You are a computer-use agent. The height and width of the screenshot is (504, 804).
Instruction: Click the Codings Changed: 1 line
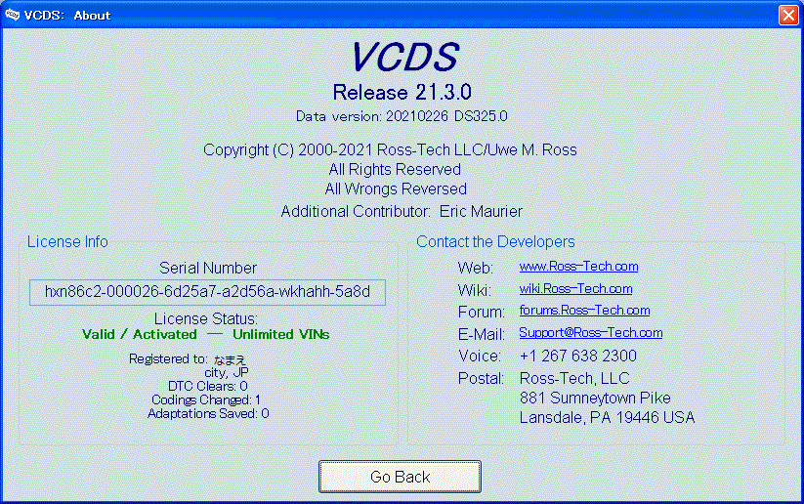pyautogui.click(x=206, y=399)
